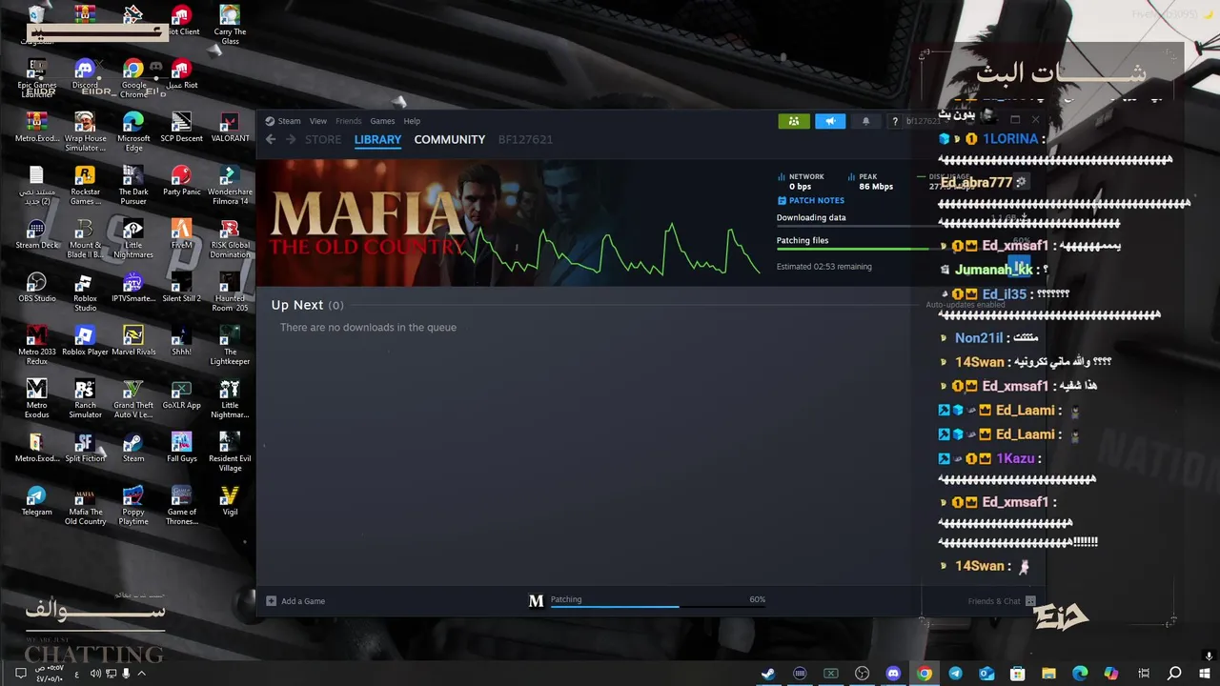Open Friends & Chat in Steam
Screen dimensions: 1220x686
coord(1002,601)
